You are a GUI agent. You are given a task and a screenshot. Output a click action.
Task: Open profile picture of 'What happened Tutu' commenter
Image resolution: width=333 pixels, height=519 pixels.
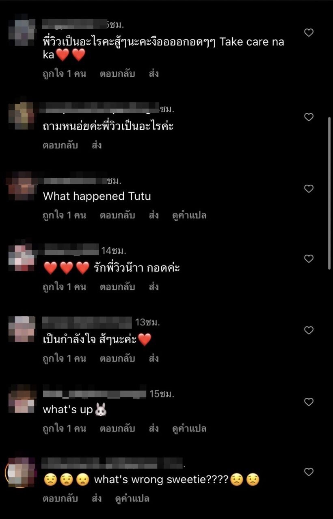pos(21,186)
